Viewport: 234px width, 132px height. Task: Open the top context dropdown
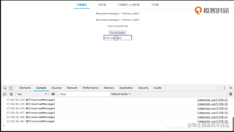[32, 94]
